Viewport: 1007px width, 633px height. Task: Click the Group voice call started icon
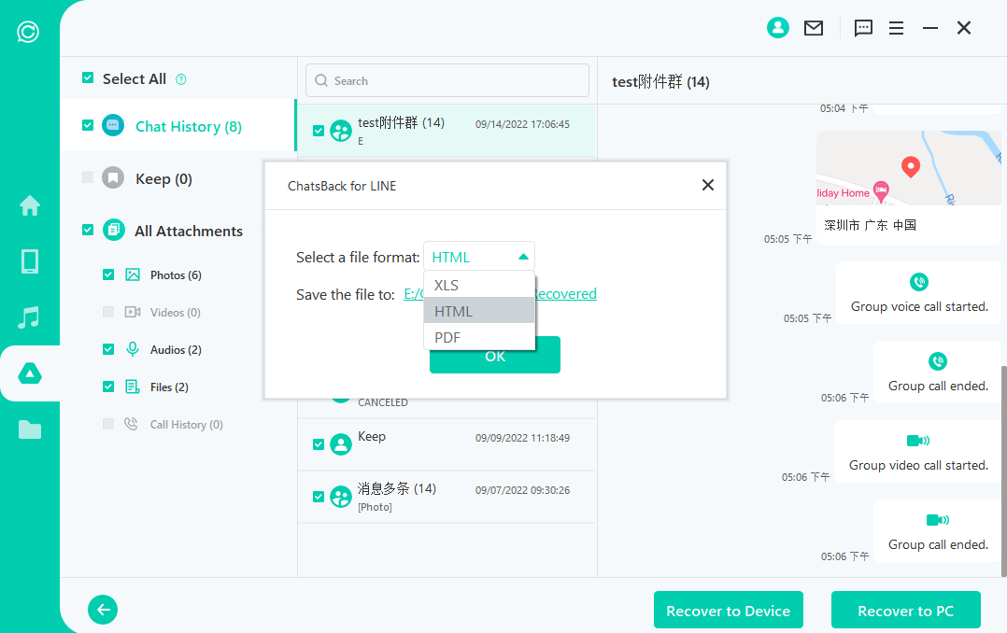tap(919, 282)
